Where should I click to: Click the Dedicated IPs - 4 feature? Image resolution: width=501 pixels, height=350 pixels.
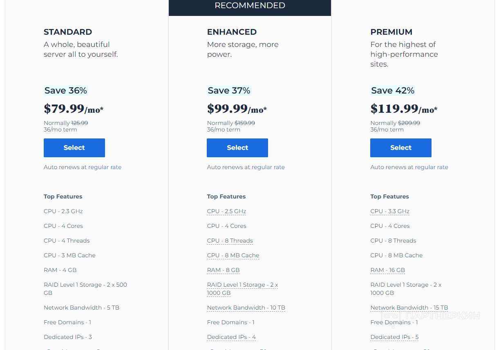(231, 337)
